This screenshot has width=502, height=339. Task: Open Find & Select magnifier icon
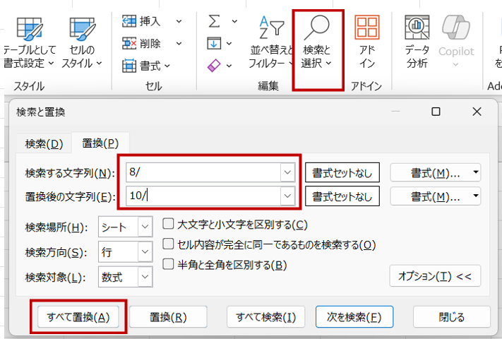pyautogui.click(x=318, y=28)
